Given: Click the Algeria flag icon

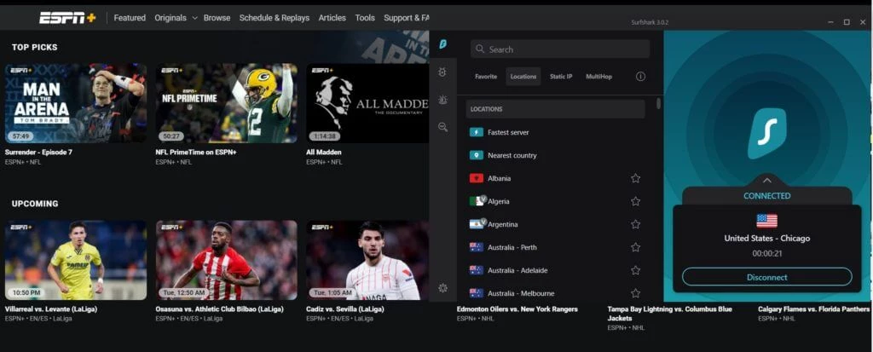Looking at the screenshot, I should 477,201.
